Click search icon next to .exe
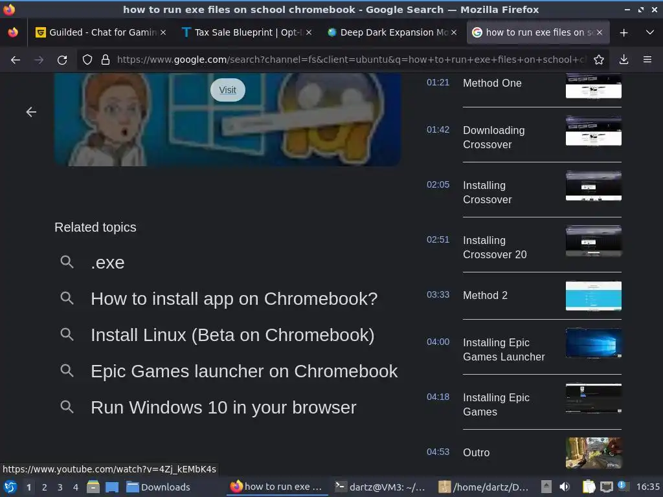This screenshot has width=663, height=497. coord(67,262)
